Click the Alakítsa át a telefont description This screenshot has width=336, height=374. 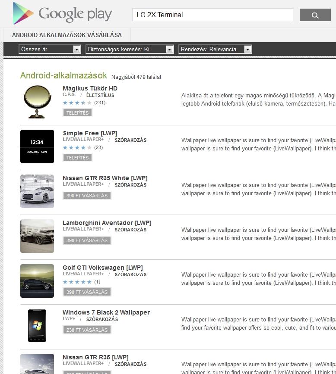(x=258, y=100)
